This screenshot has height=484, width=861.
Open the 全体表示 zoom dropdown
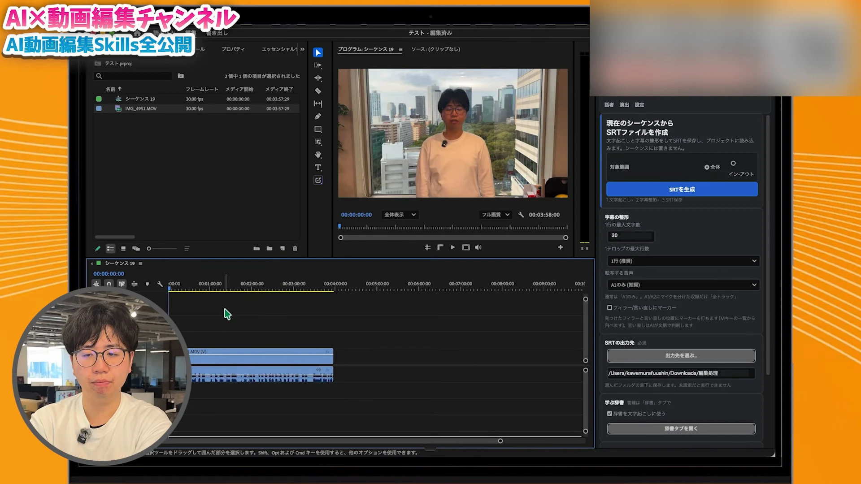pos(400,215)
